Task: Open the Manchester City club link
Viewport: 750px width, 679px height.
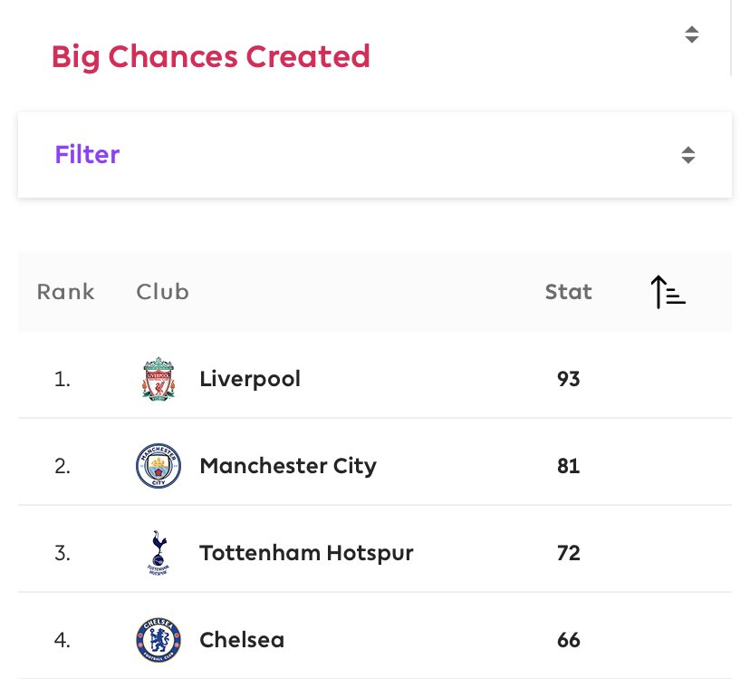Action: pyautogui.click(x=288, y=466)
